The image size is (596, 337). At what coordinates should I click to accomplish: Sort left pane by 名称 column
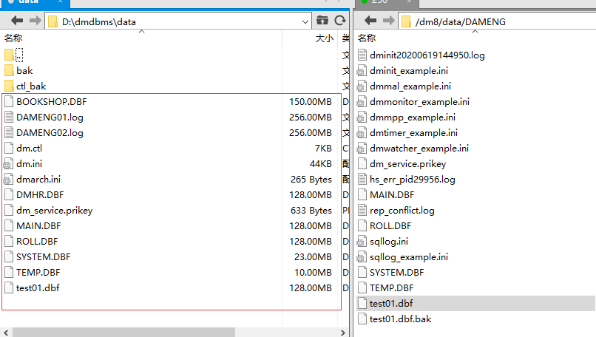click(13, 38)
